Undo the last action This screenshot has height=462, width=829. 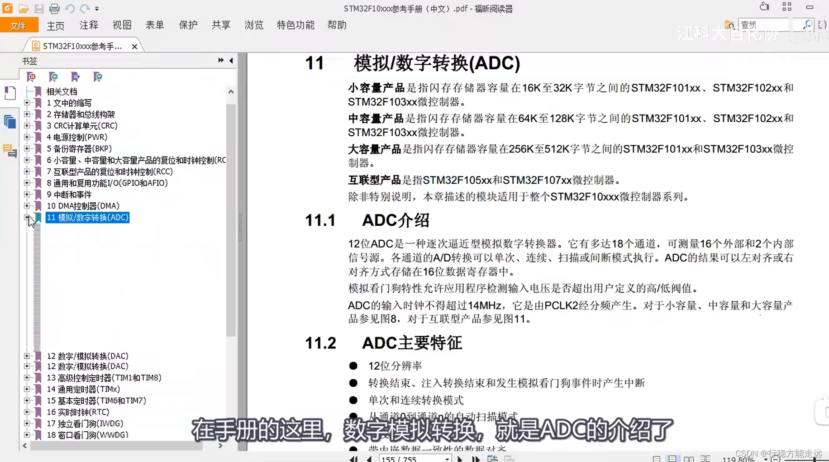[70, 8]
